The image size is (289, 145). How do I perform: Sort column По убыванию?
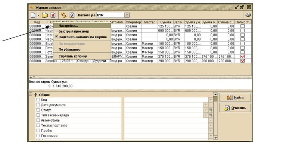coord(82,49)
